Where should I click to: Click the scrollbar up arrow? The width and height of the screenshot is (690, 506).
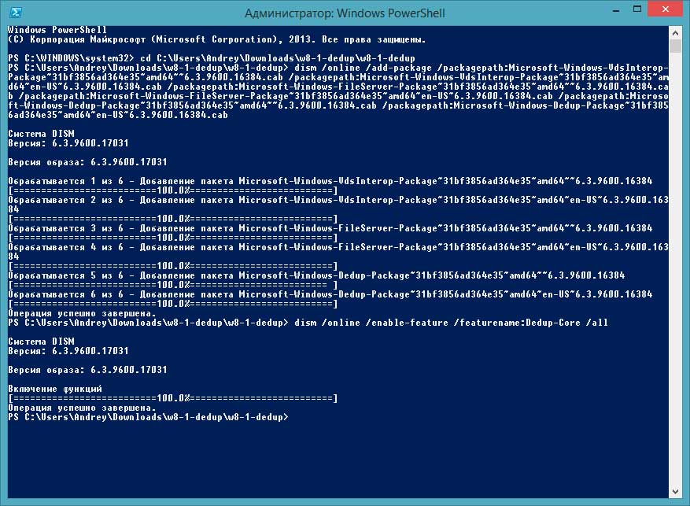click(x=677, y=32)
